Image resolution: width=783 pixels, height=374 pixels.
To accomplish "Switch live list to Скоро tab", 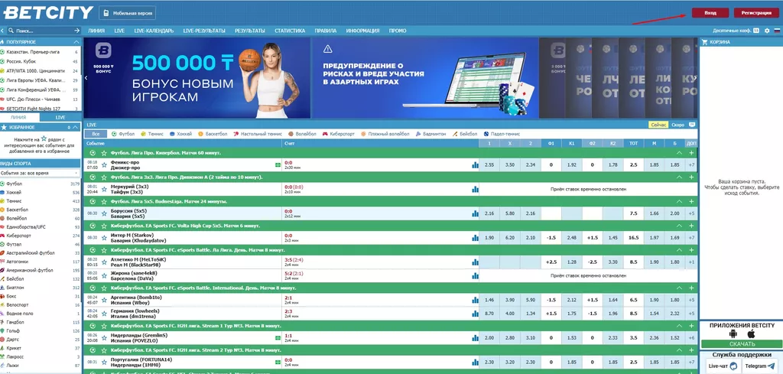I will [x=678, y=125].
